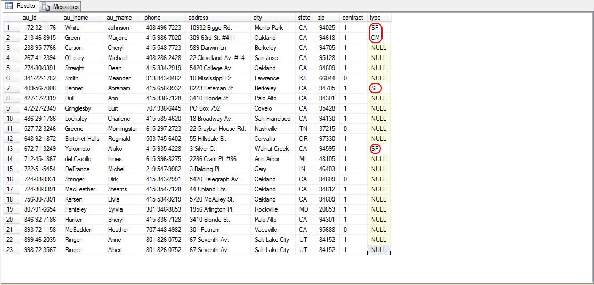
Task: Select first name cell Akiko
Action: coord(123,148)
